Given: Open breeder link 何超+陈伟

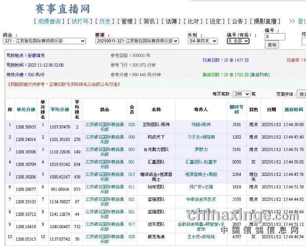Looking at the screenshot, I should (x=201, y=125).
